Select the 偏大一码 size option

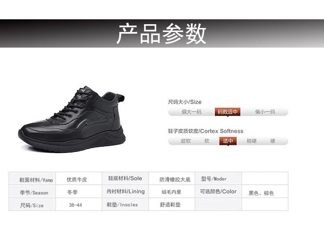click(192, 112)
